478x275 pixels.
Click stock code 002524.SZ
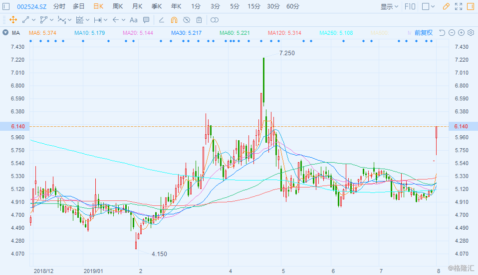point(32,6)
